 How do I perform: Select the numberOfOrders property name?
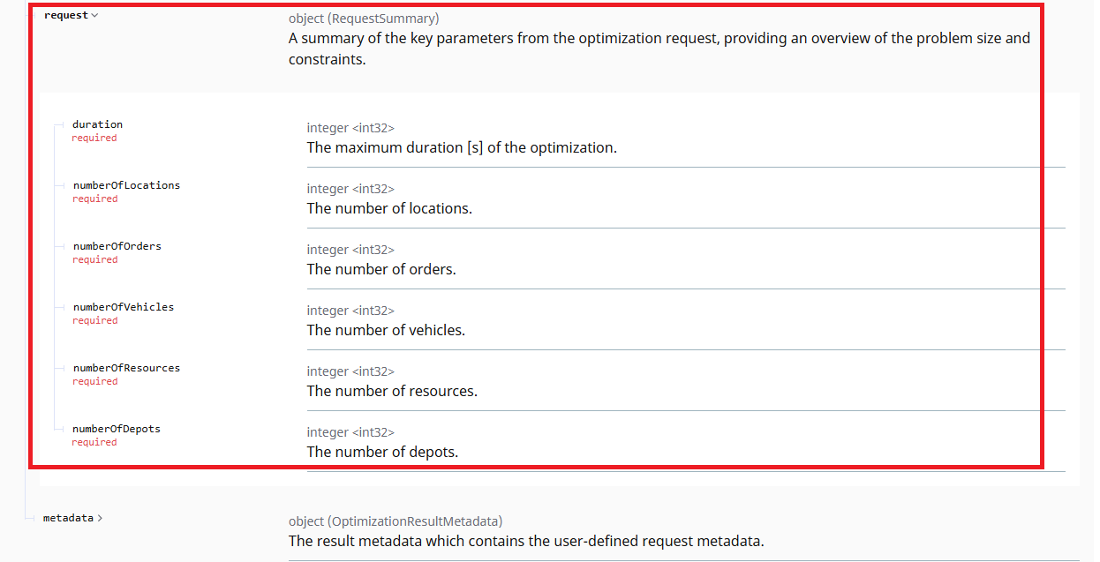click(117, 246)
